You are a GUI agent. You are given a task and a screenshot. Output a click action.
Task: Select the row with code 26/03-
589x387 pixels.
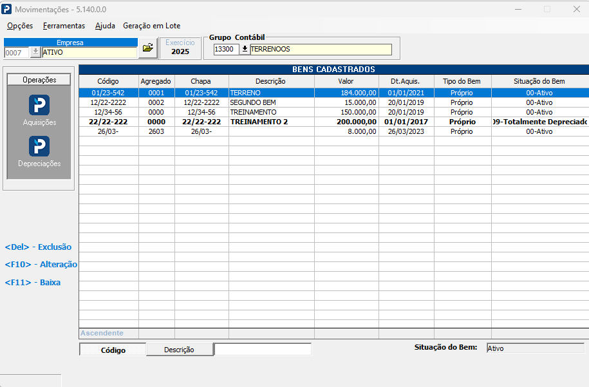coord(333,131)
